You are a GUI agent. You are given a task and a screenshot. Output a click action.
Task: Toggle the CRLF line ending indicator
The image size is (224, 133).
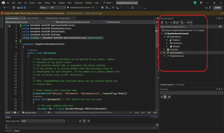[155, 112]
